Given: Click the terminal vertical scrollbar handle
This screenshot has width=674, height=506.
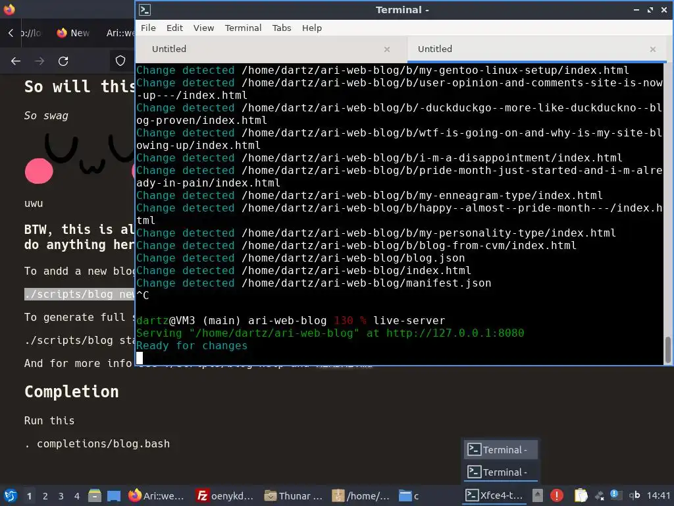Looking at the screenshot, I should click(x=667, y=349).
